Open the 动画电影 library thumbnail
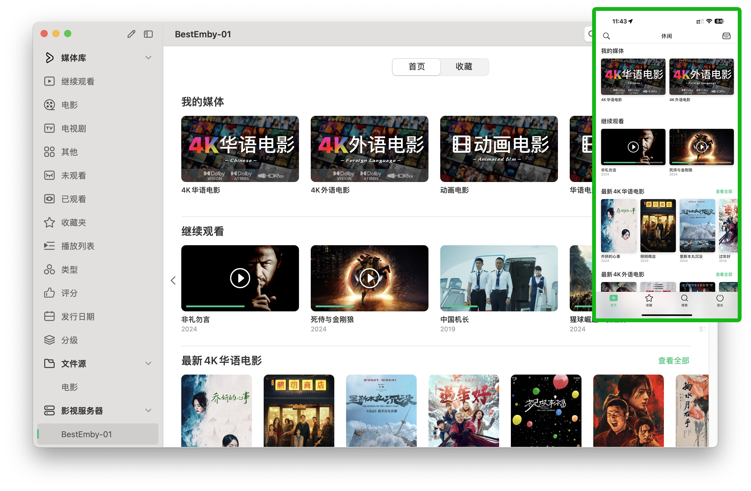 pos(499,149)
